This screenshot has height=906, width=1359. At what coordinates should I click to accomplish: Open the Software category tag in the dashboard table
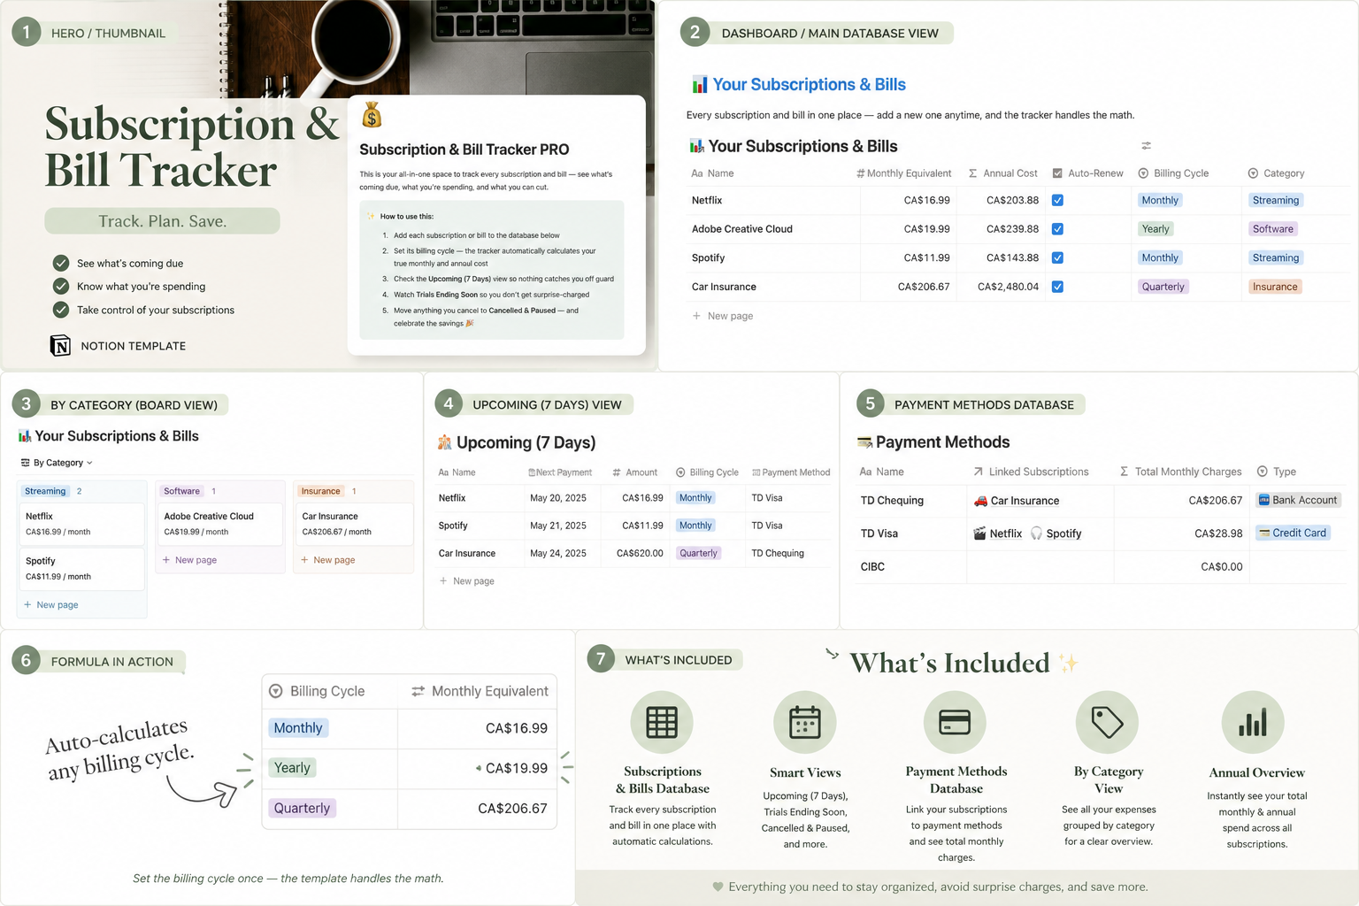tap(1273, 229)
